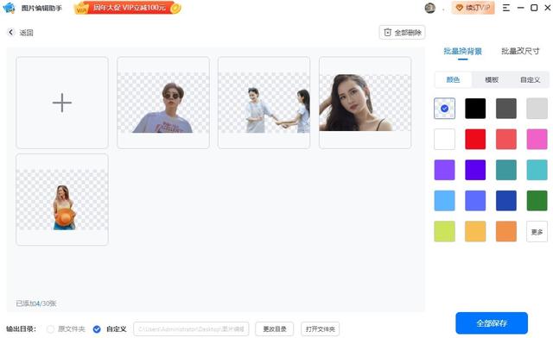The image size is (553, 338).
Task: Choose the lime yellow-green color swatch
Action: [444, 231]
